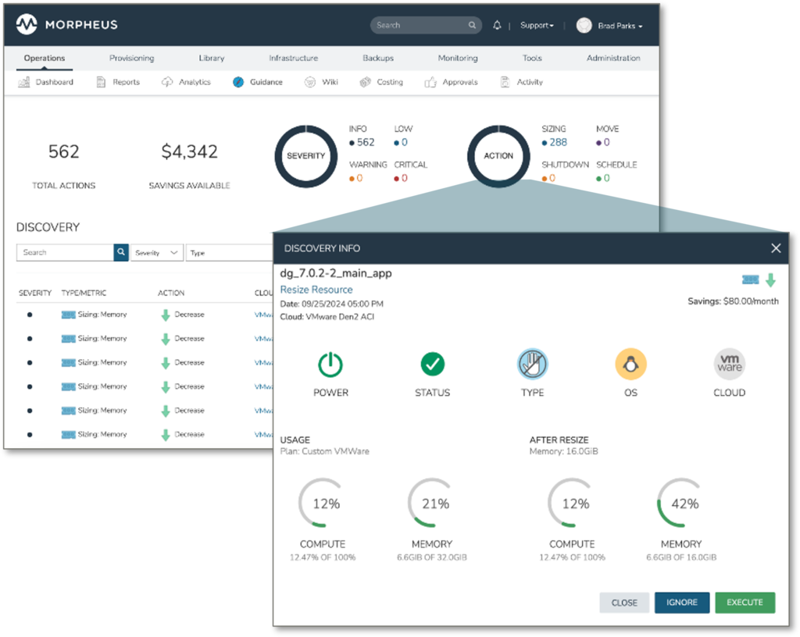Open the Monitoring tab
The image size is (800, 637).
point(458,58)
